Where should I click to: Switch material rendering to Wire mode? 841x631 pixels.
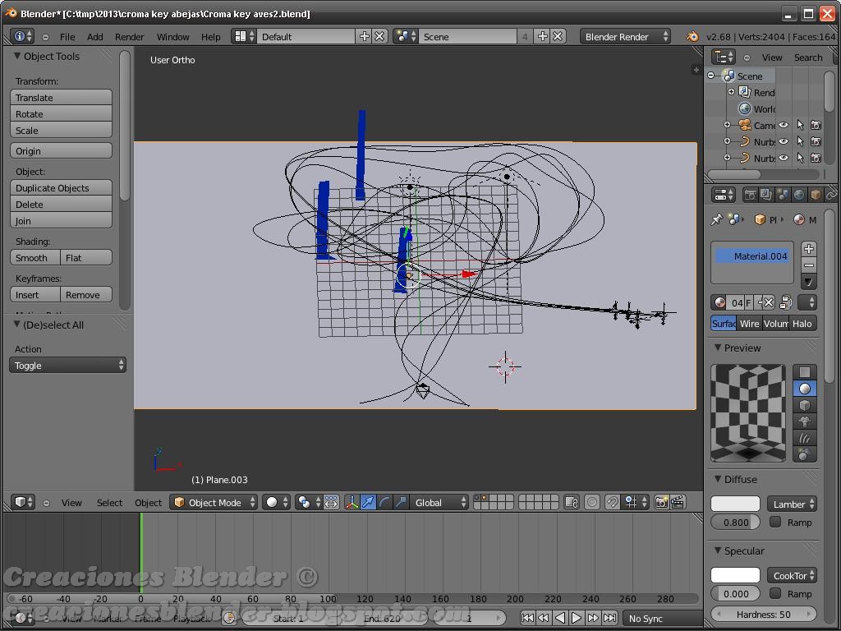[x=749, y=323]
